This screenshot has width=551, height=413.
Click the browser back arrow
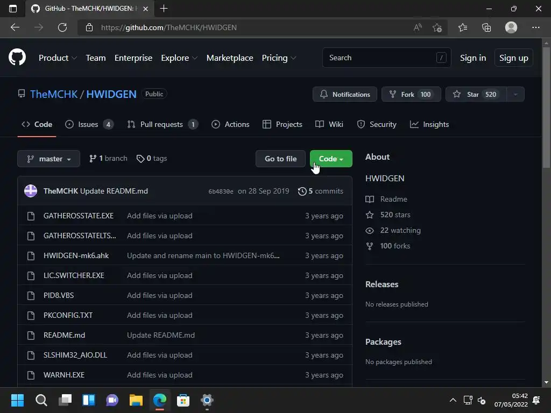tap(15, 27)
